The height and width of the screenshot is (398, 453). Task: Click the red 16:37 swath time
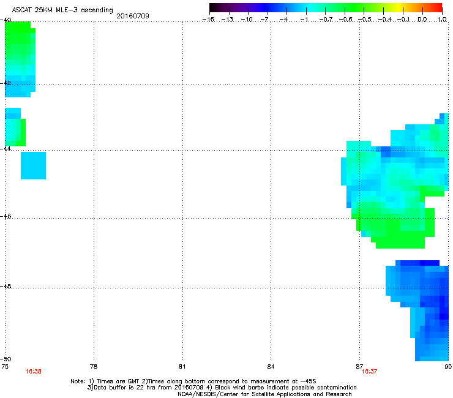tap(369, 372)
